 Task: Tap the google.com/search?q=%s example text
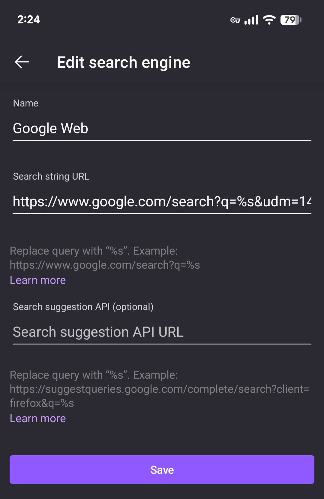[x=105, y=265]
